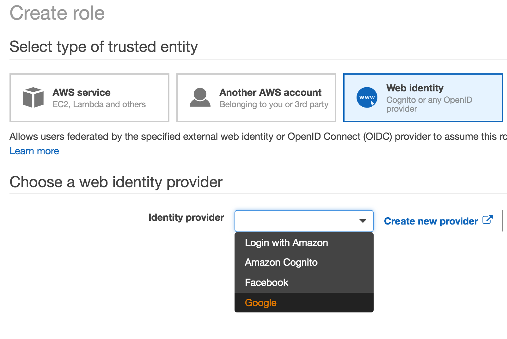Choose the Another AWS account title
The image size is (507, 339).
pyautogui.click(x=270, y=92)
